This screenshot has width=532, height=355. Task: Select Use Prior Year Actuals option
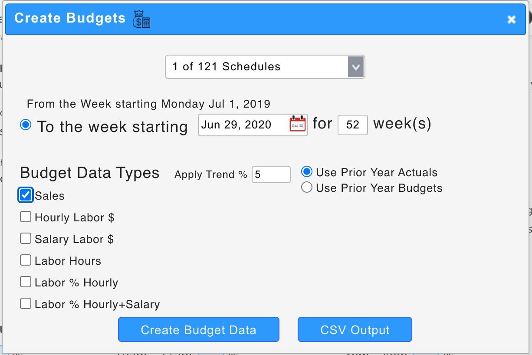click(307, 172)
